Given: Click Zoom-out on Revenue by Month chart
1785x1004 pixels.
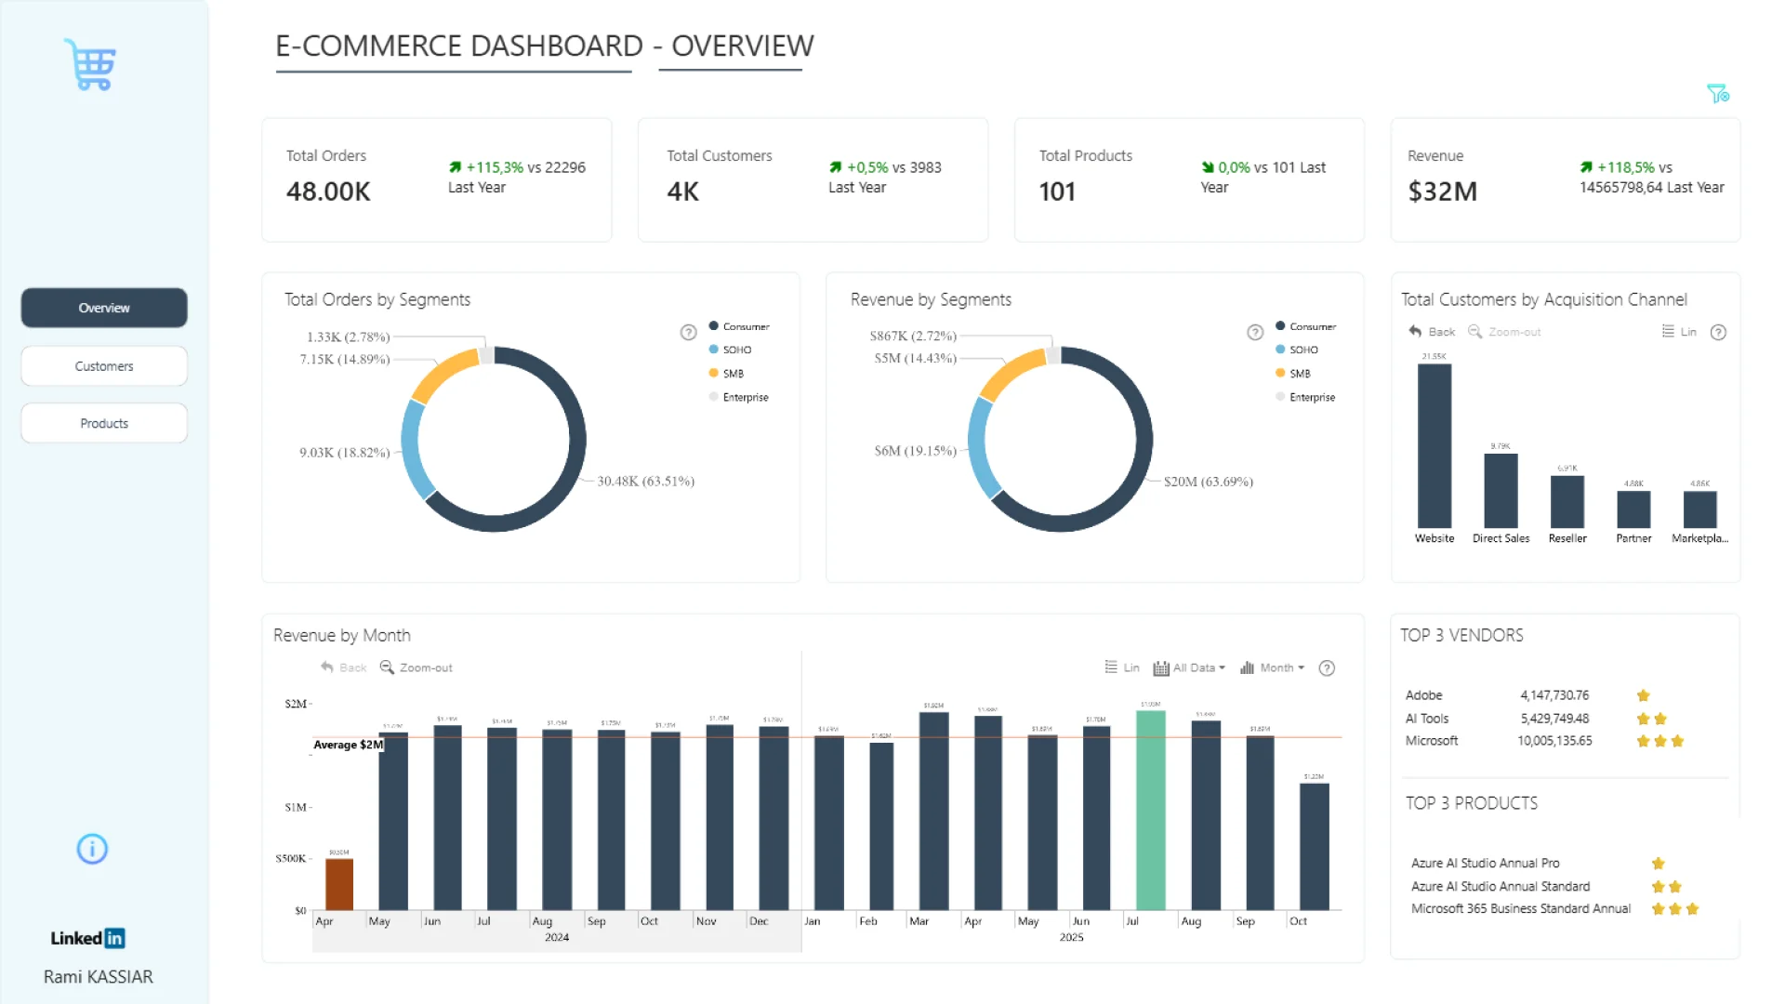Looking at the screenshot, I should click(416, 667).
